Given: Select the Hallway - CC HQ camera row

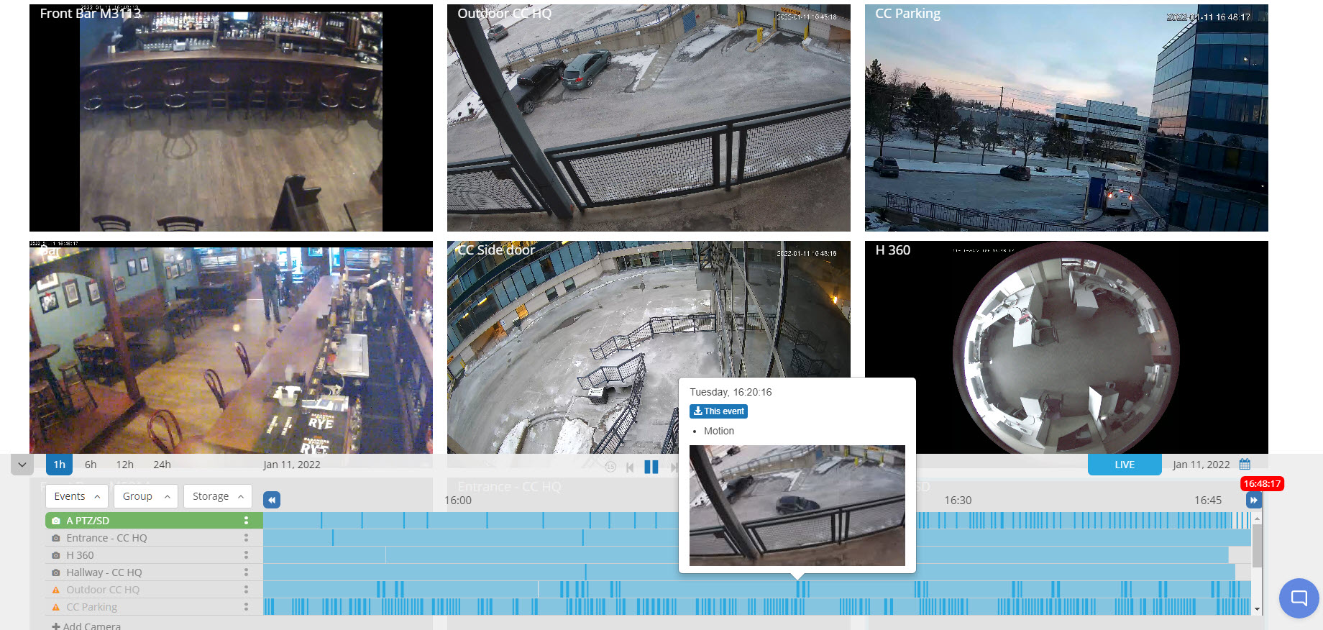Looking at the screenshot, I should pos(154,572).
